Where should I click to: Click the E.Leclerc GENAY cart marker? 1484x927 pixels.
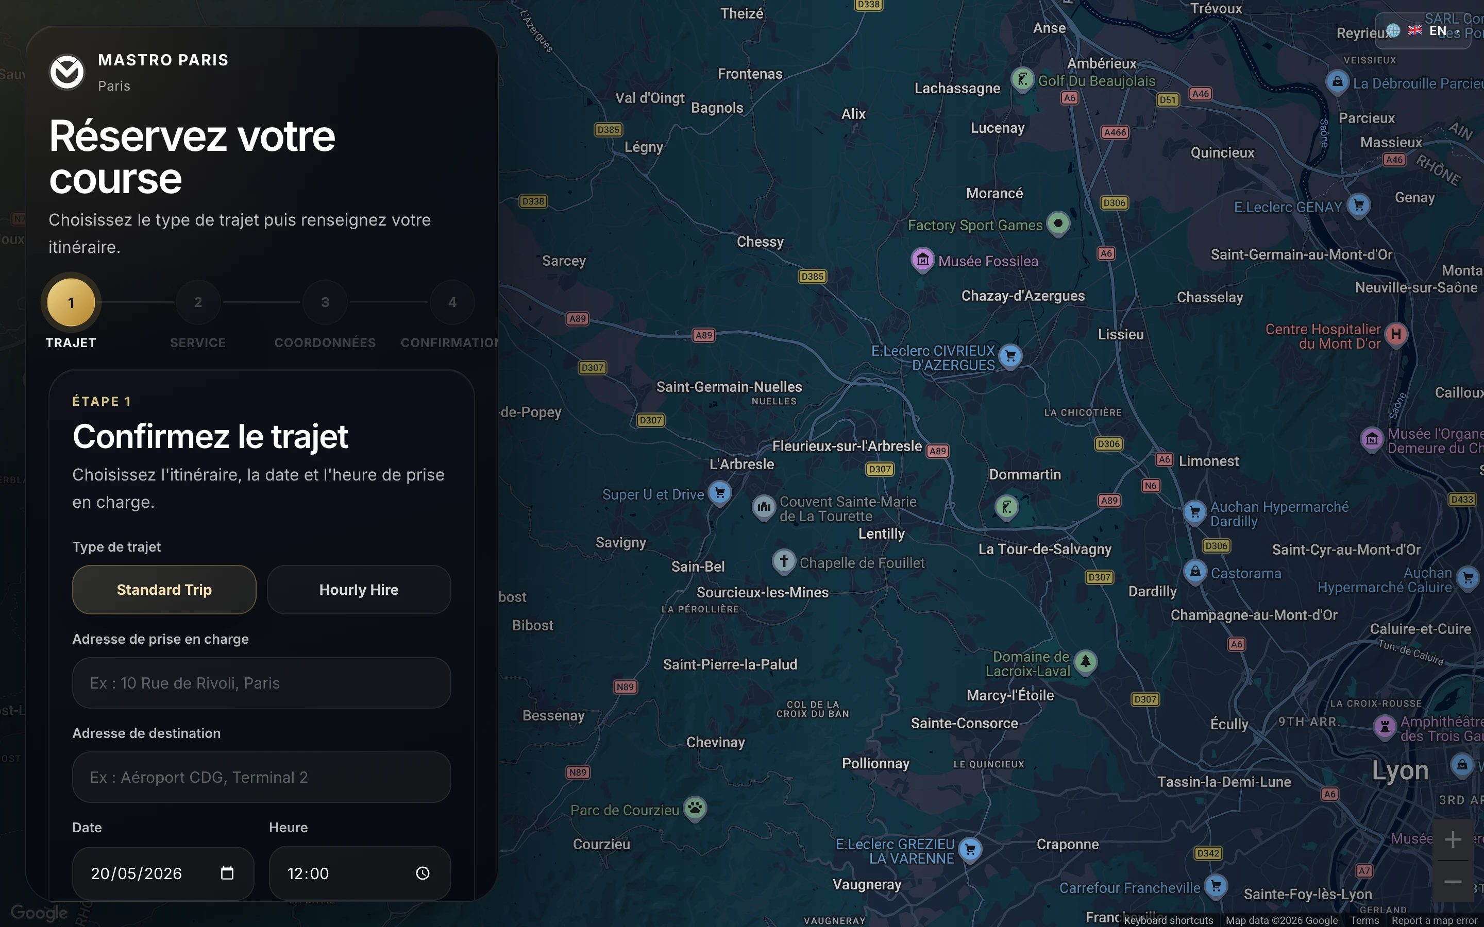click(x=1359, y=205)
